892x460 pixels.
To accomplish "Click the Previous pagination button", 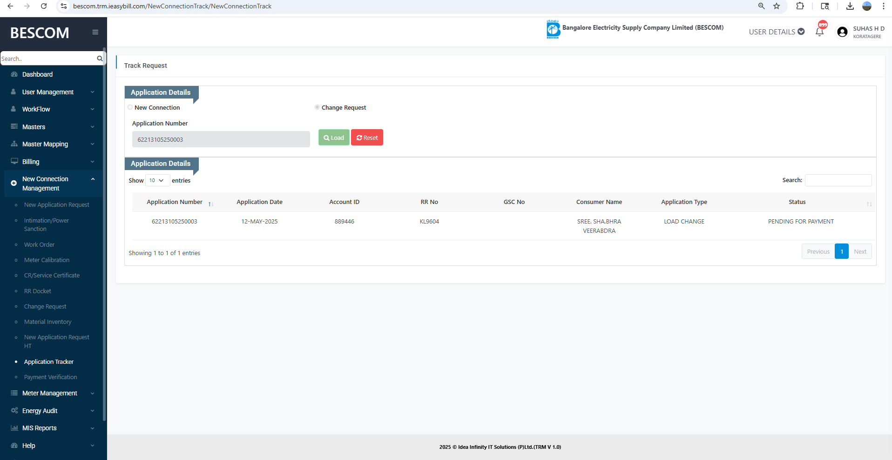I will click(818, 251).
